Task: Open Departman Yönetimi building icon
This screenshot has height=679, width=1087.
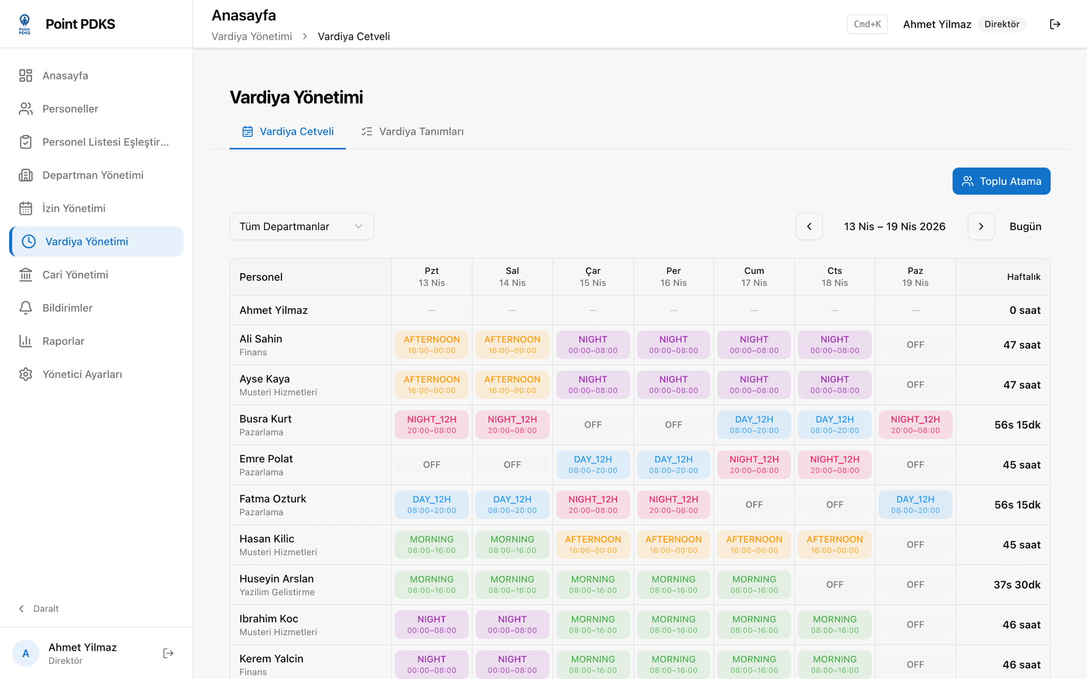Action: 25,175
